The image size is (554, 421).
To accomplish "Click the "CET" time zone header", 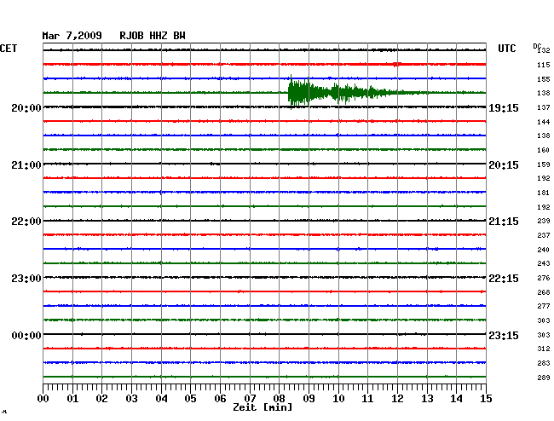I will point(9,49).
